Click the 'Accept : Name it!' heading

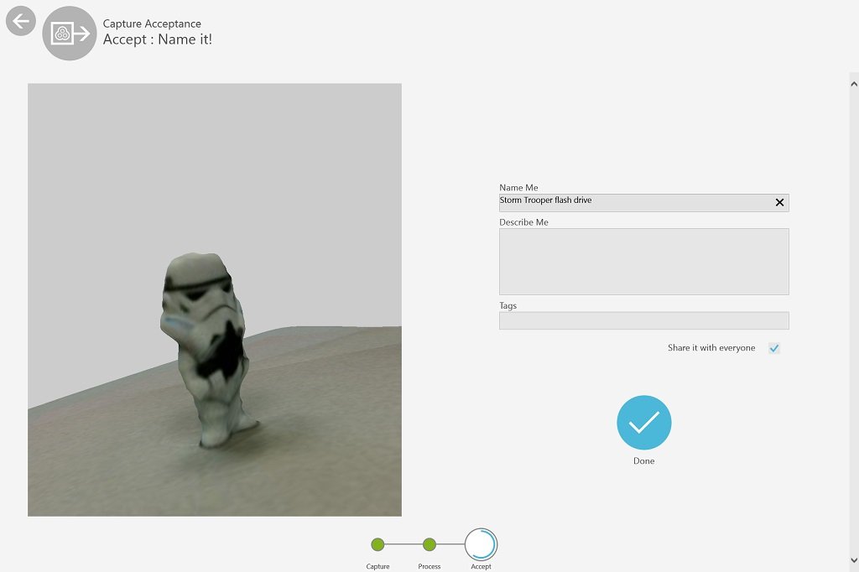[157, 39]
